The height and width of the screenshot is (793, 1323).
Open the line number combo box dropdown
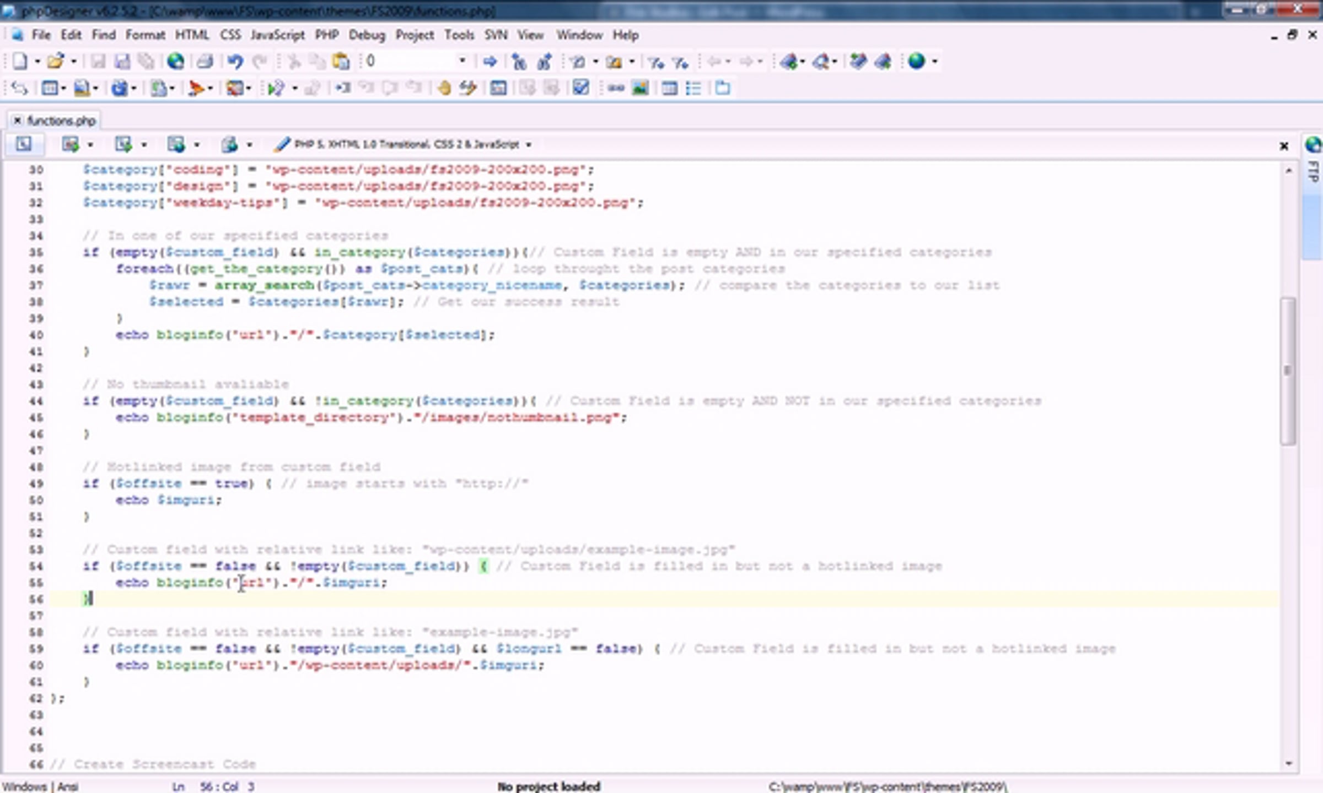(x=462, y=61)
